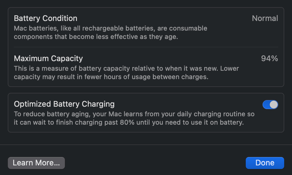Click the Optimized Battery Charging title
The image size is (292, 175).
64,104
